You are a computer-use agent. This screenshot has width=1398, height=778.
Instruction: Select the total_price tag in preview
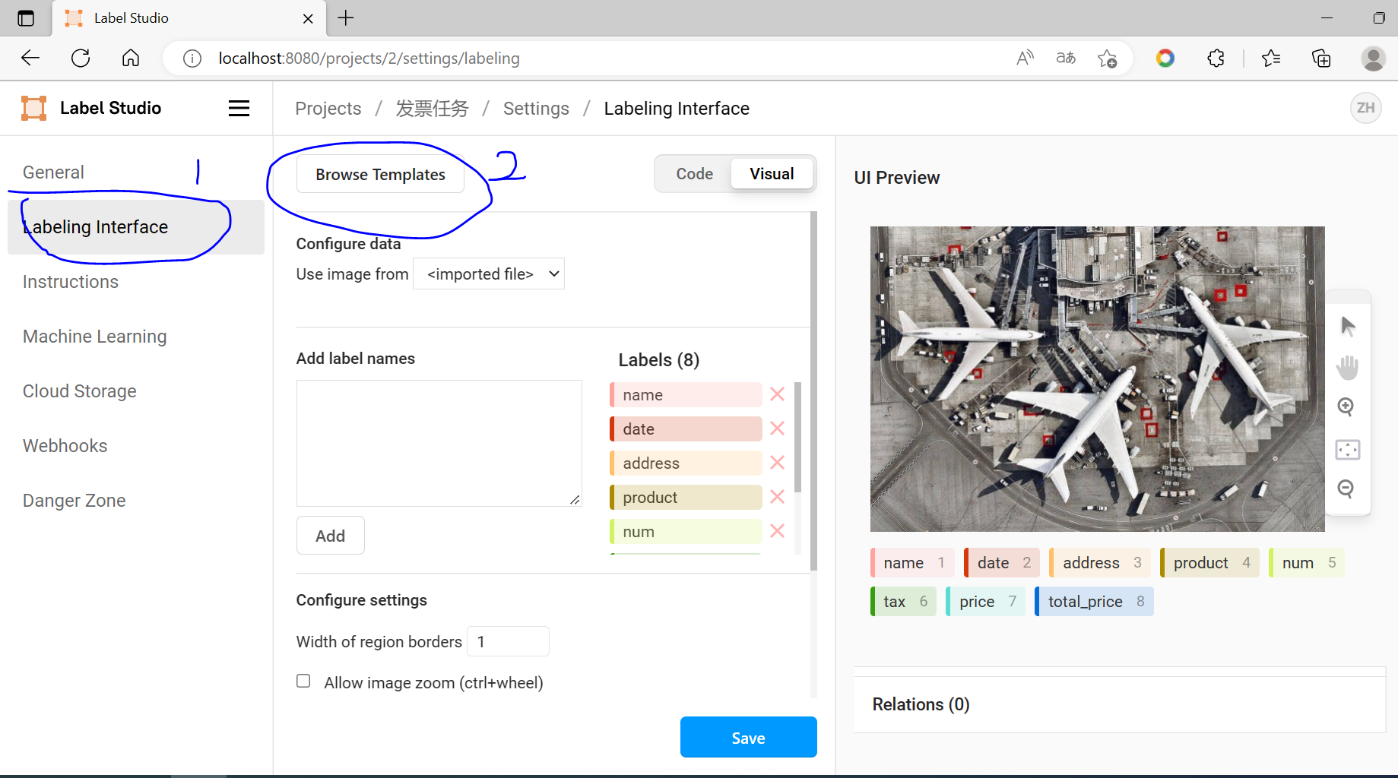(x=1094, y=601)
